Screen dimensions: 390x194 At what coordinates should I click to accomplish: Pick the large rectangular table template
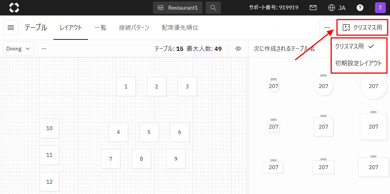373,167
